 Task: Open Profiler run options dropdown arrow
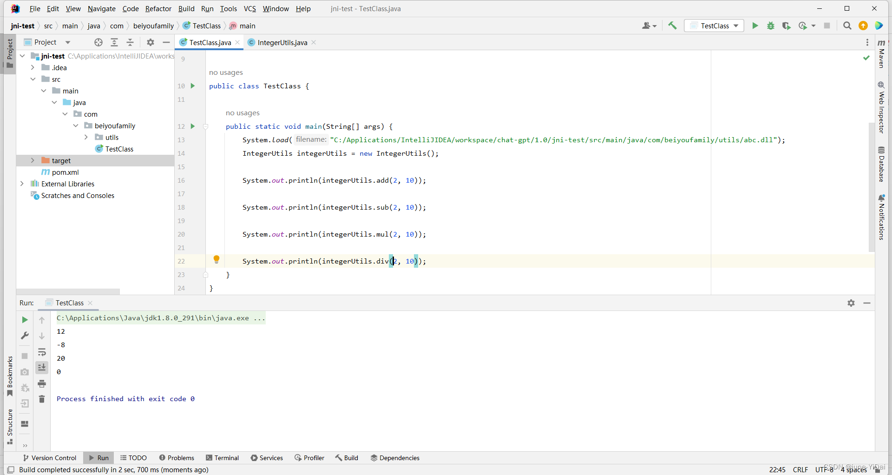pyautogui.click(x=813, y=26)
